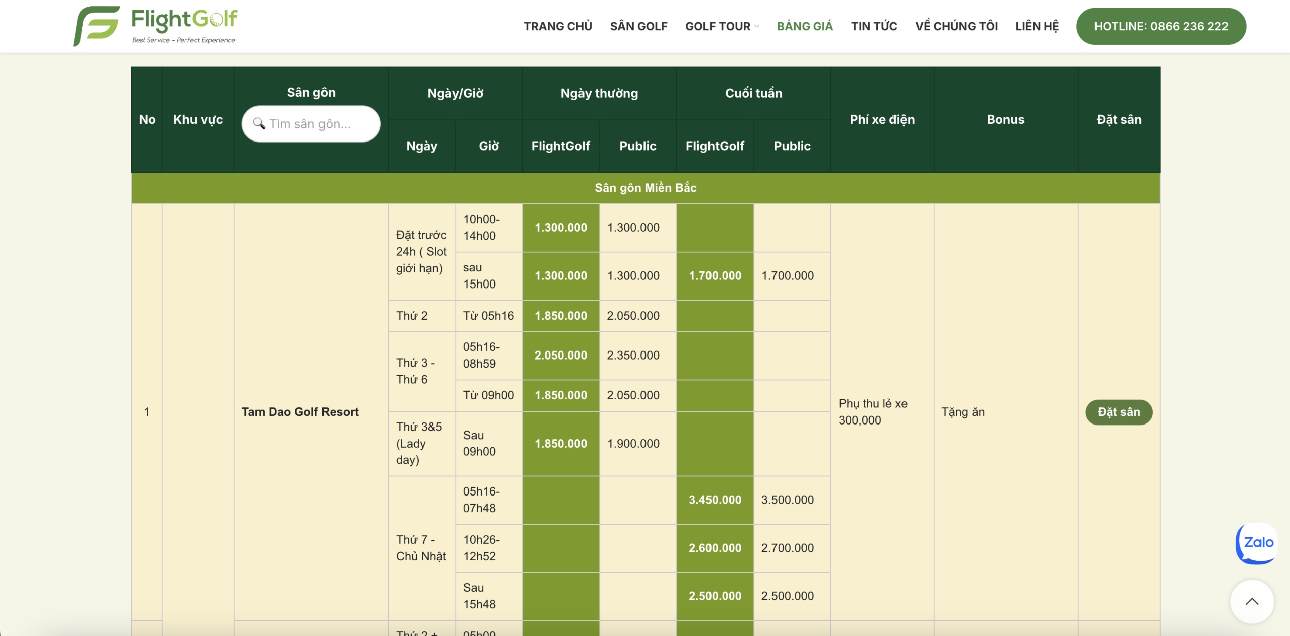Click the Khu vực column header

click(198, 120)
